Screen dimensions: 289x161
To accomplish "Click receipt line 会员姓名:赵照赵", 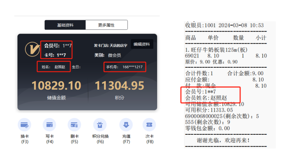I will 206,98.
